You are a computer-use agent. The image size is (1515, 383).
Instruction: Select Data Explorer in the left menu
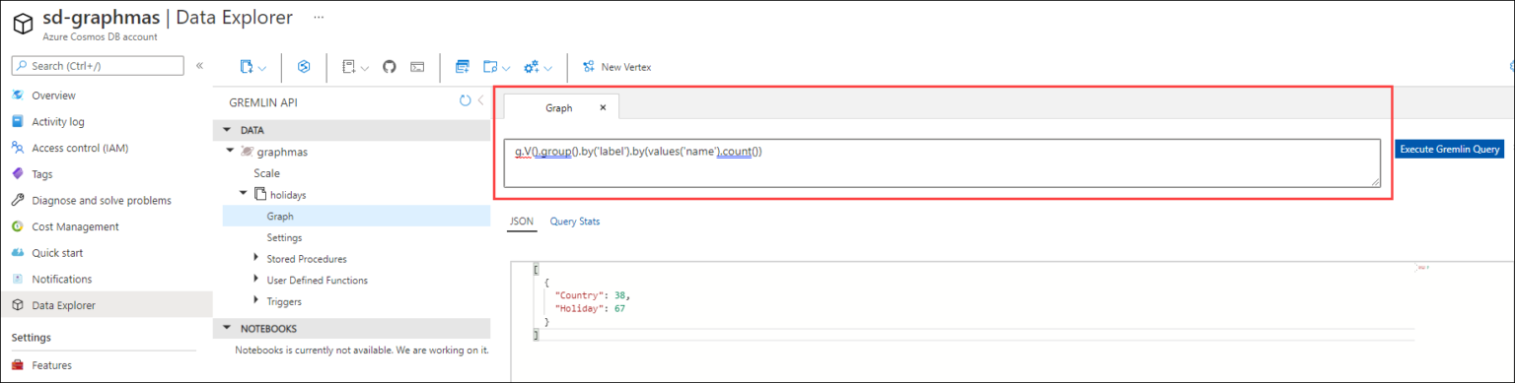[x=106, y=305]
